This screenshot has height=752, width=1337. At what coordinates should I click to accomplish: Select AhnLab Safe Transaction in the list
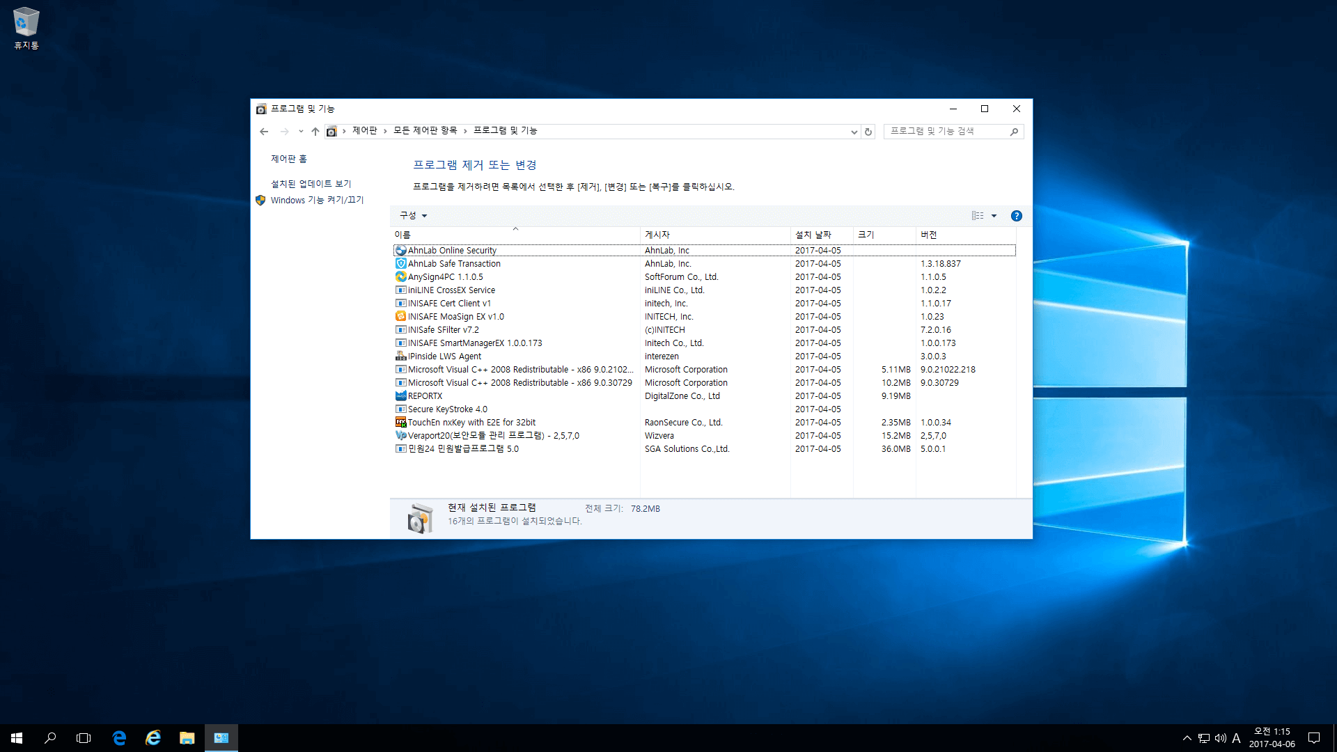(x=454, y=264)
